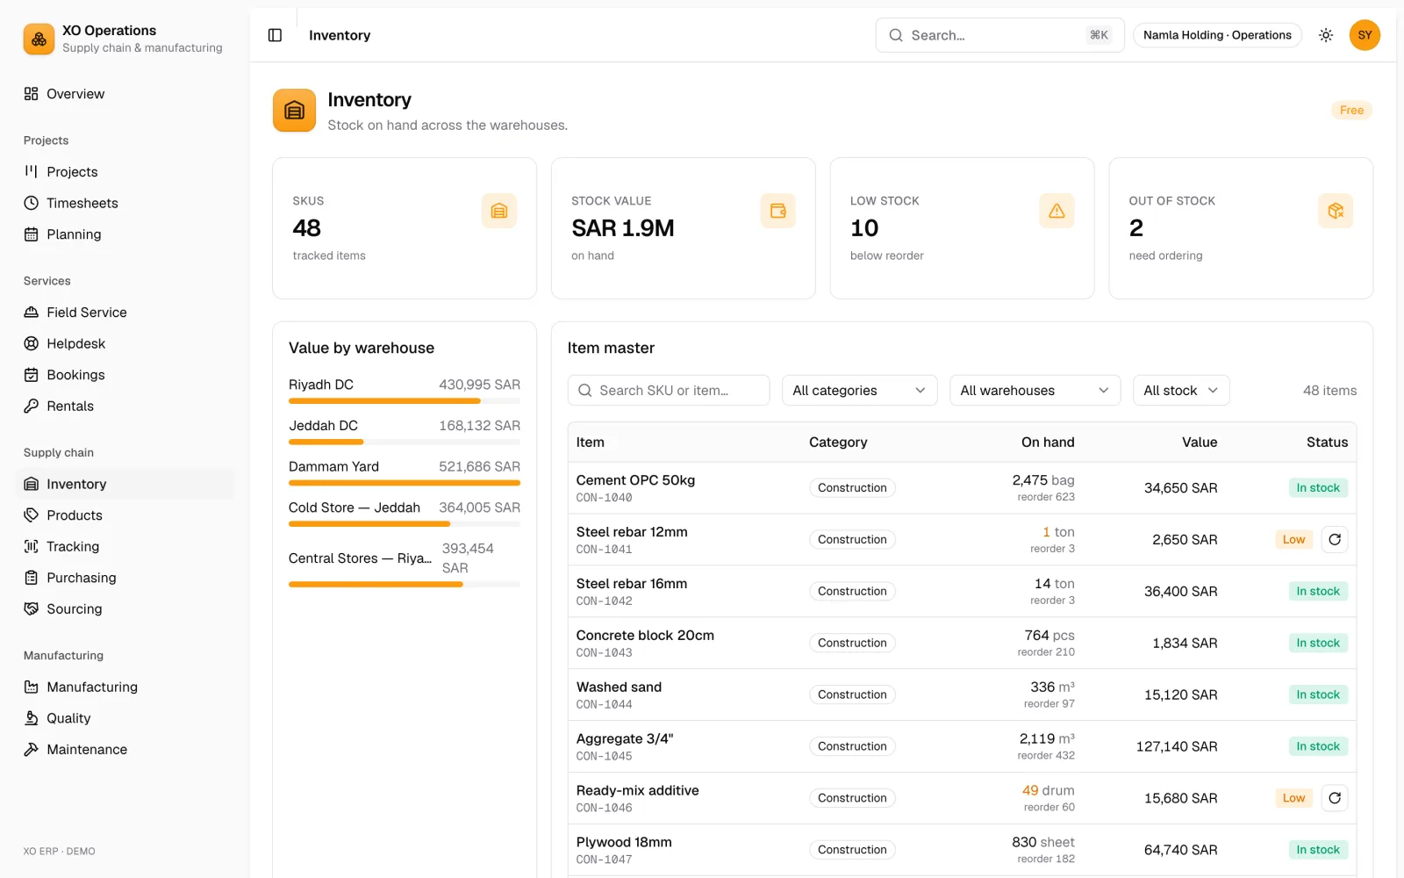This screenshot has height=878, width=1404.
Task: Reorder Ready-mix additive via refresh icon
Action: [1335, 798]
